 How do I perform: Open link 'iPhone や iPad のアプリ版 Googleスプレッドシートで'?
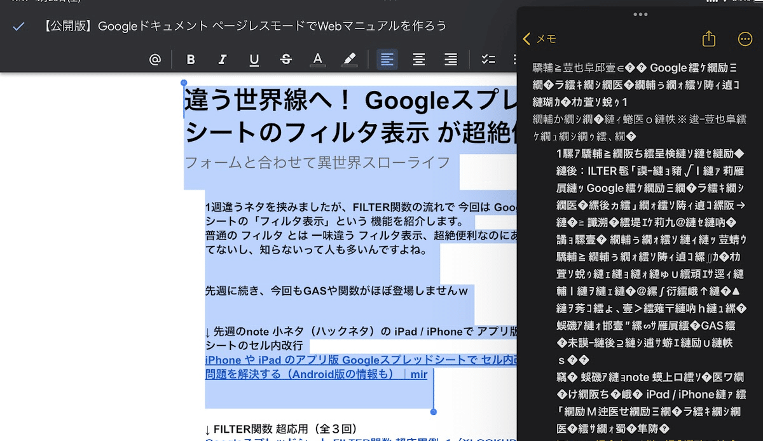coord(360,360)
